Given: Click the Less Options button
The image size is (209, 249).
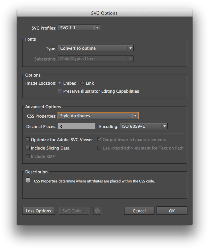Looking at the screenshot, I should click(x=38, y=211).
